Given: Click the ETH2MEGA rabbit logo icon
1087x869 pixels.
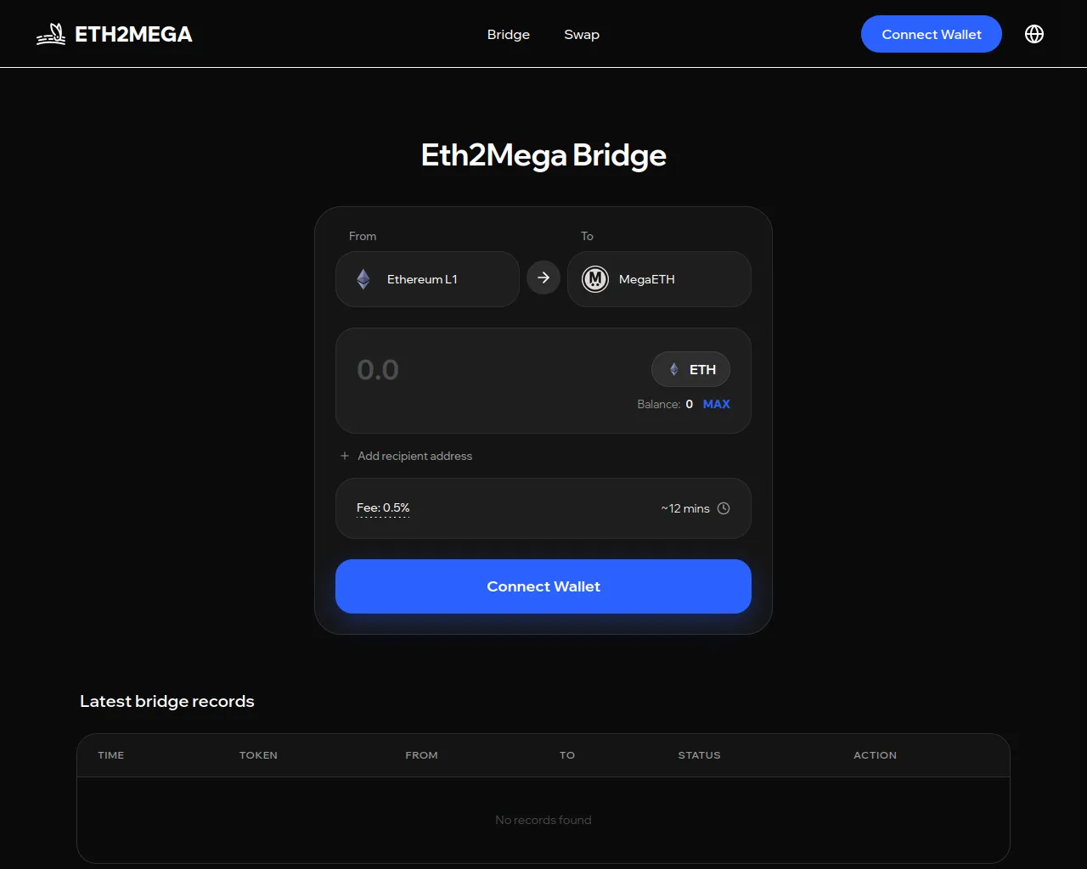Looking at the screenshot, I should (x=51, y=34).
